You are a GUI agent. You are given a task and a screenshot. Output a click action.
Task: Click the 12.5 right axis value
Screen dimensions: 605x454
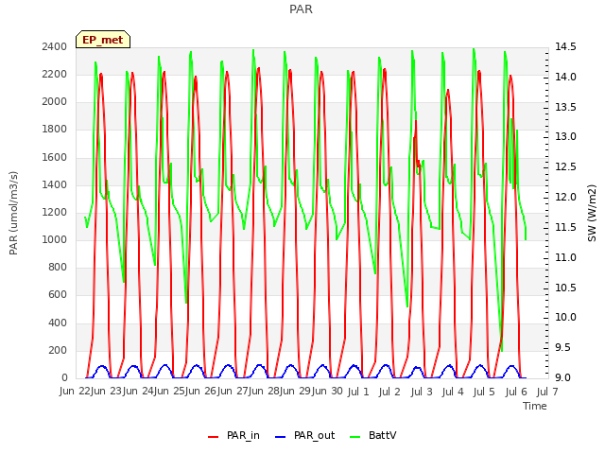(565, 166)
